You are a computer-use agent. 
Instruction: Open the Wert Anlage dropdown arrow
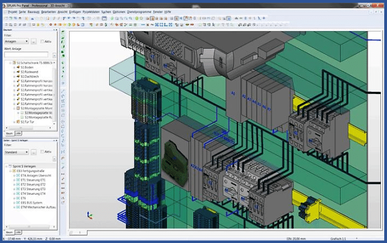click(x=55, y=55)
